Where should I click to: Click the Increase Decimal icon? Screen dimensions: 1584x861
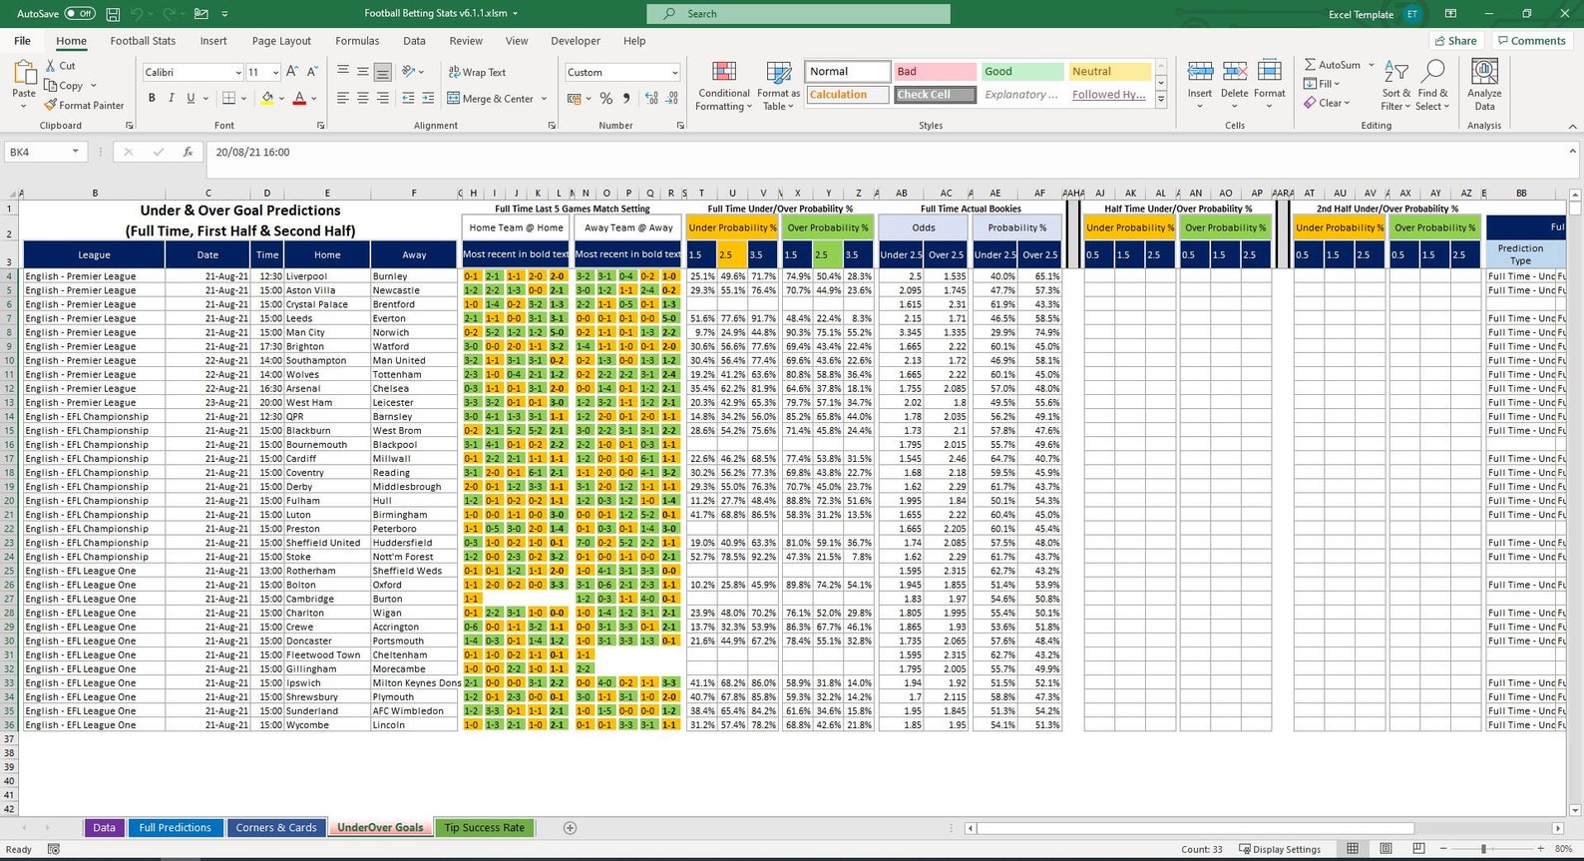point(651,98)
